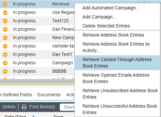This screenshot has width=161, height=117.
Task: Click the orange status icon beside Revenue
Action: click(x=5, y=4)
